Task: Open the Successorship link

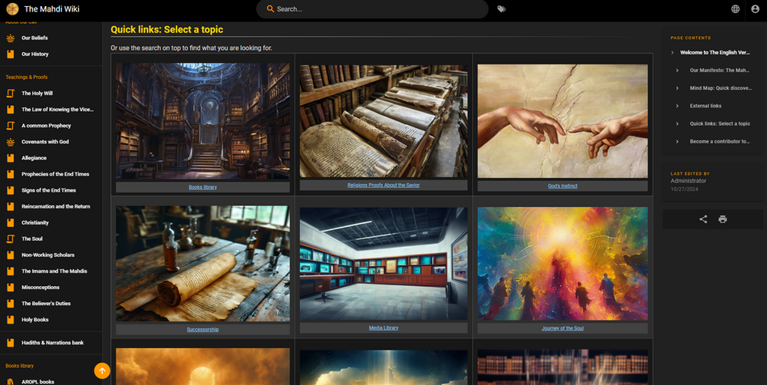Action: [x=202, y=330]
